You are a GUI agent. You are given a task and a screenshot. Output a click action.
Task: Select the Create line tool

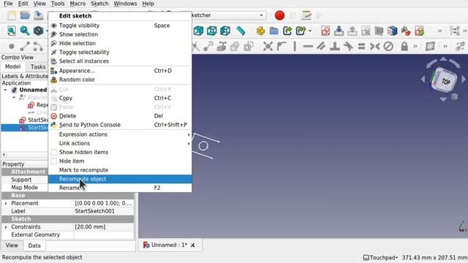pyautogui.click(x=25, y=47)
